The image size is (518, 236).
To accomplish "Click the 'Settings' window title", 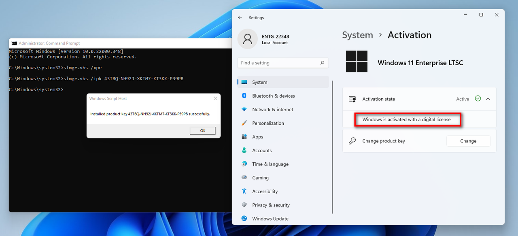I will (x=256, y=18).
